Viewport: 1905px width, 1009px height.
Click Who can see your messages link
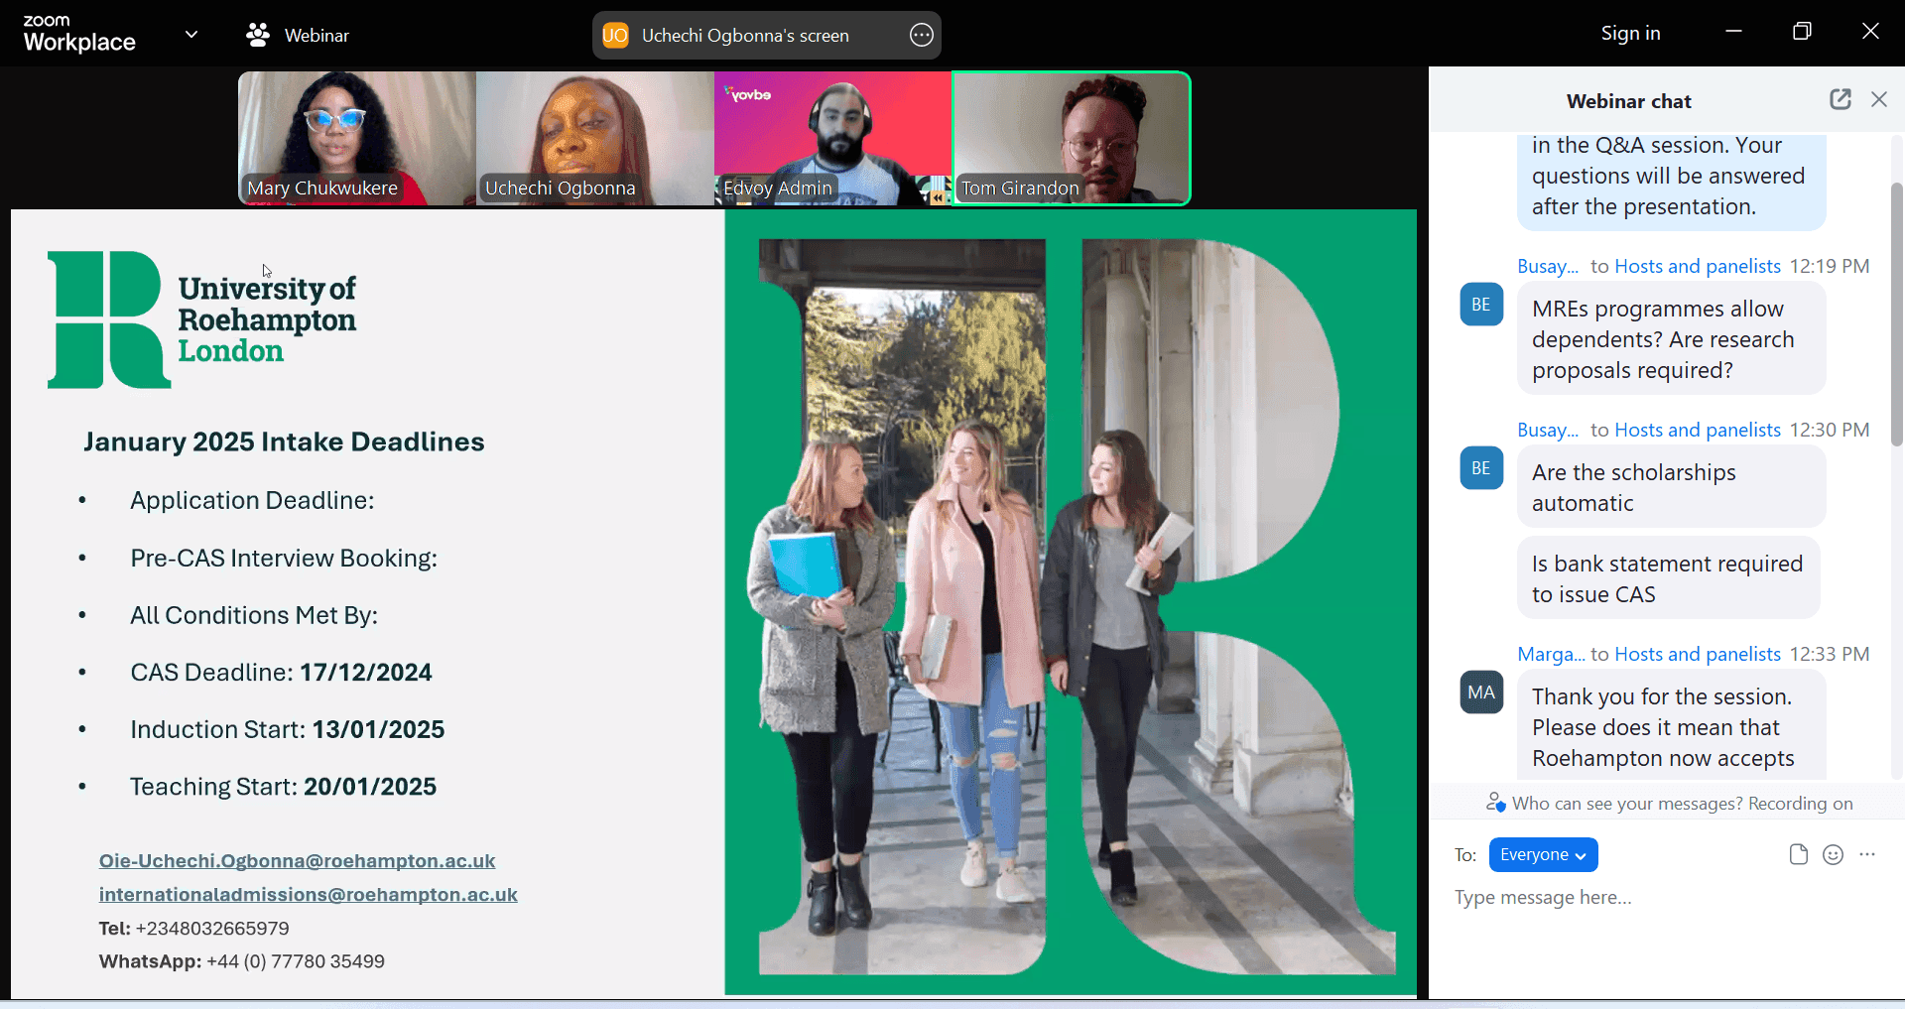[1627, 804]
